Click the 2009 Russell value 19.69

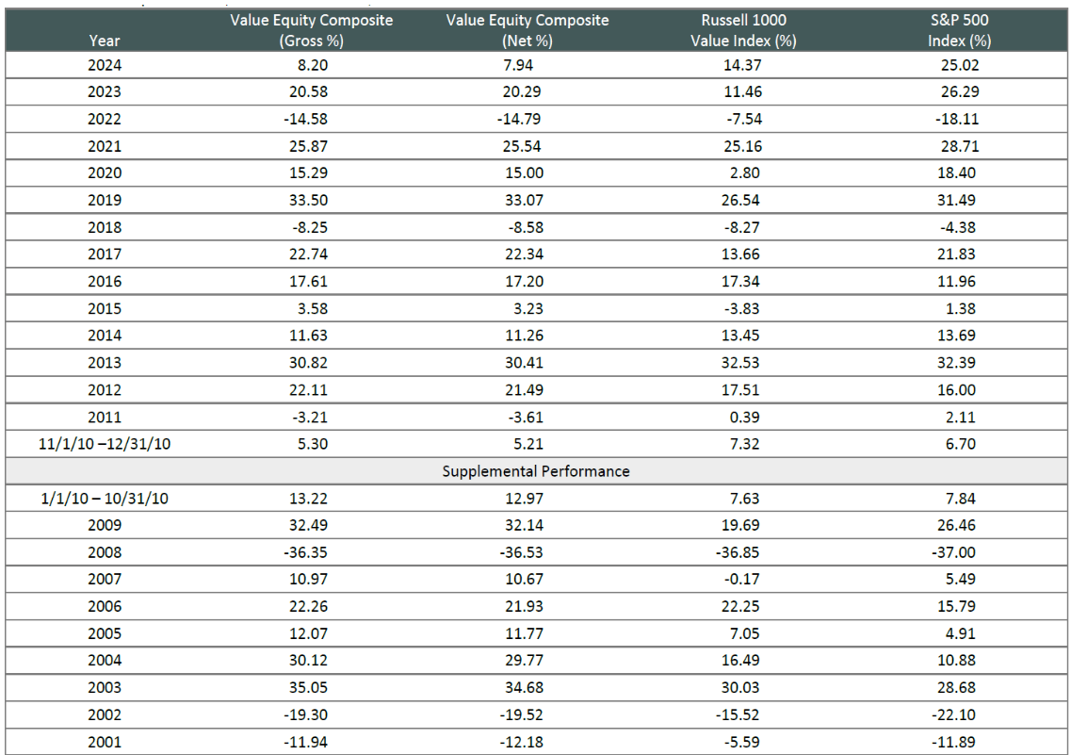[x=740, y=526]
